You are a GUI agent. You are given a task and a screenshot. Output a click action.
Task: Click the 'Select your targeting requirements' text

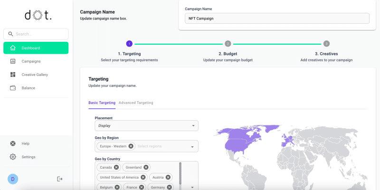click(129, 60)
